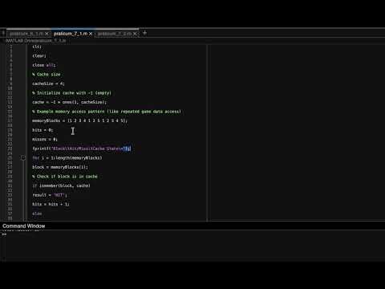Click the 'clc;' code line

tap(37, 47)
